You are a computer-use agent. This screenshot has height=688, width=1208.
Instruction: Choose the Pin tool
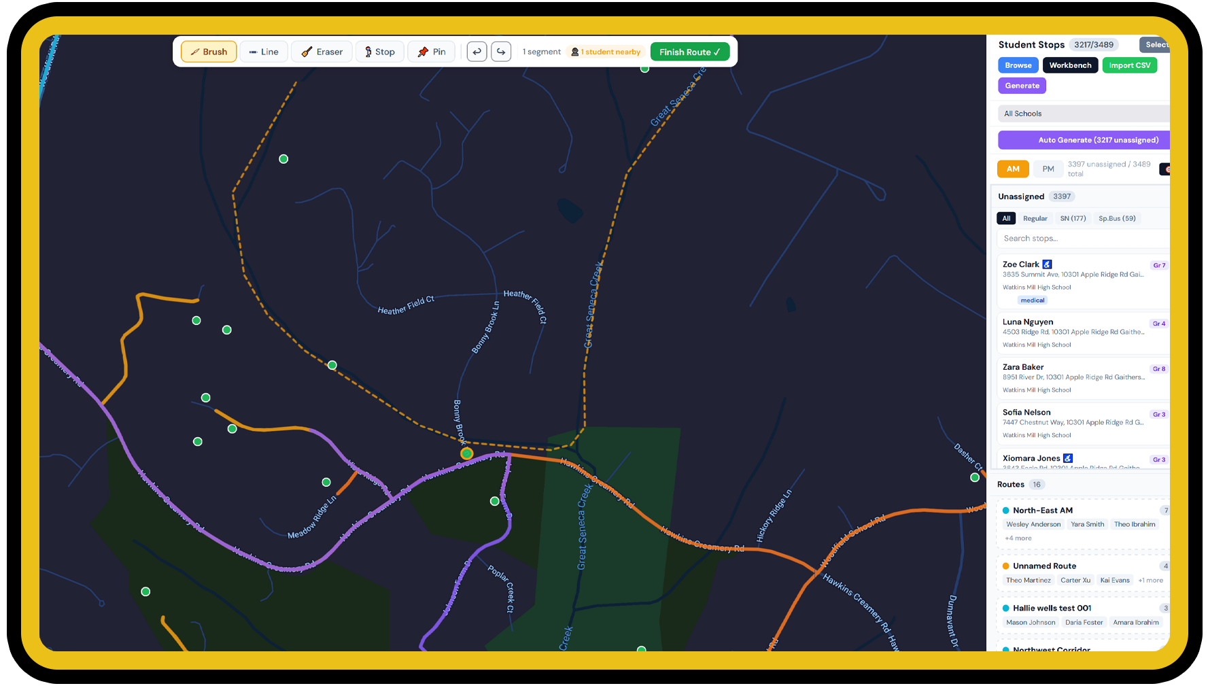(x=431, y=51)
